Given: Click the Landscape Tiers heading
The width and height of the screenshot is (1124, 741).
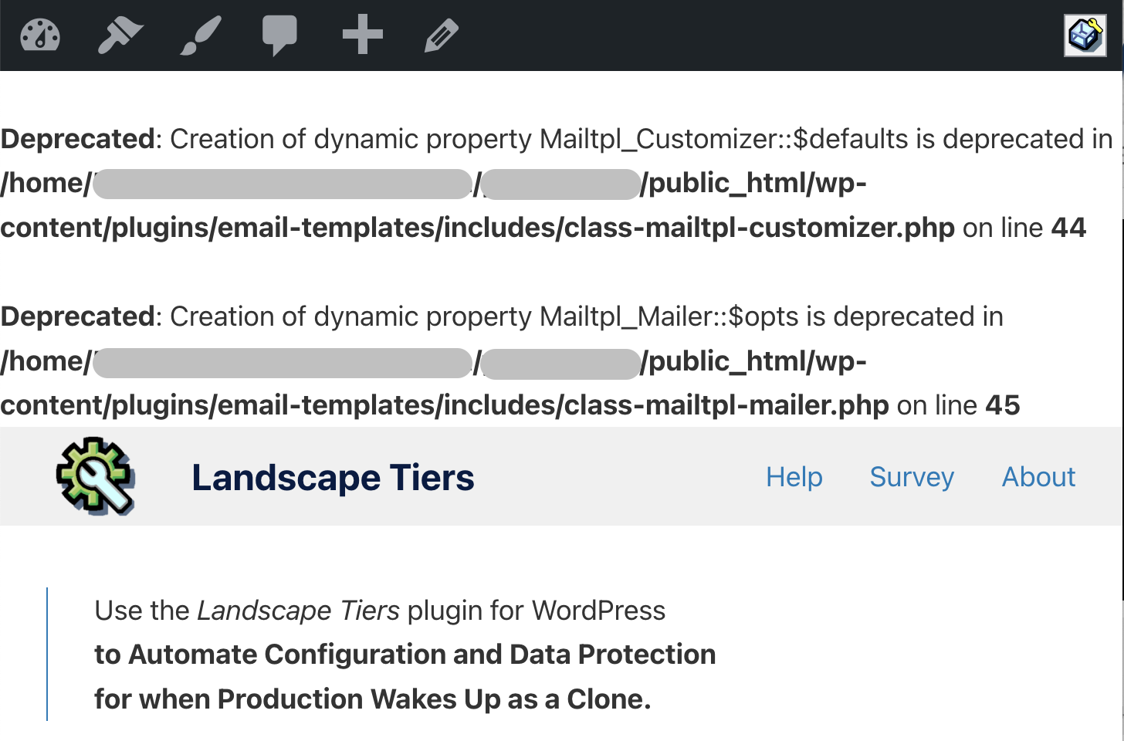Looking at the screenshot, I should 333,478.
